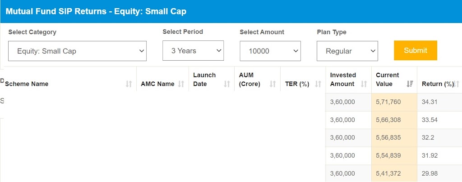Sort table by AUM (Crore) icon
The height and width of the screenshot is (182, 462).
[x=273, y=84]
